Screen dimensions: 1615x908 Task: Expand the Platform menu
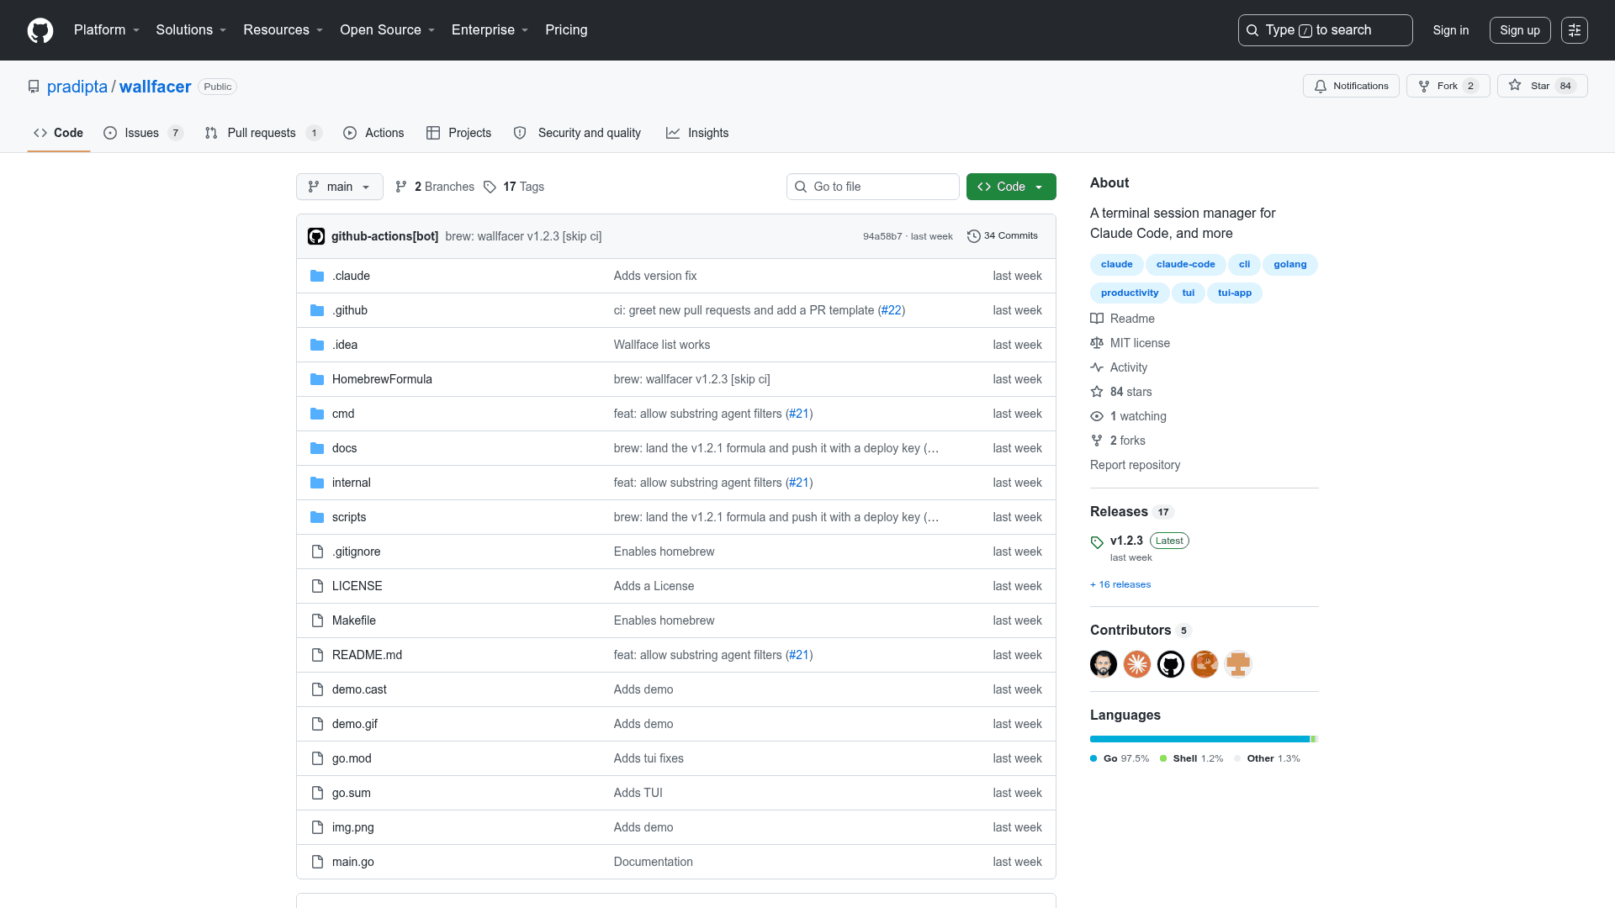click(x=107, y=30)
